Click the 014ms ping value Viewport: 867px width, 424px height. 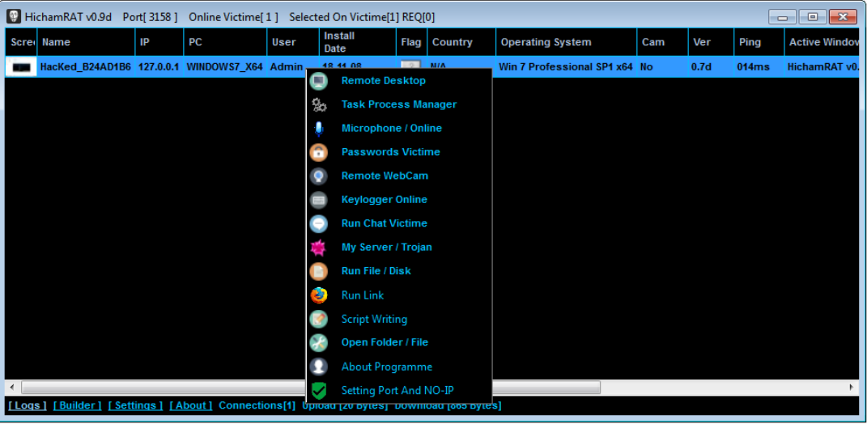(x=753, y=67)
